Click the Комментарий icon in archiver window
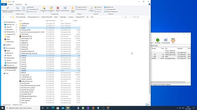197x110 pixels. coord(166,41)
